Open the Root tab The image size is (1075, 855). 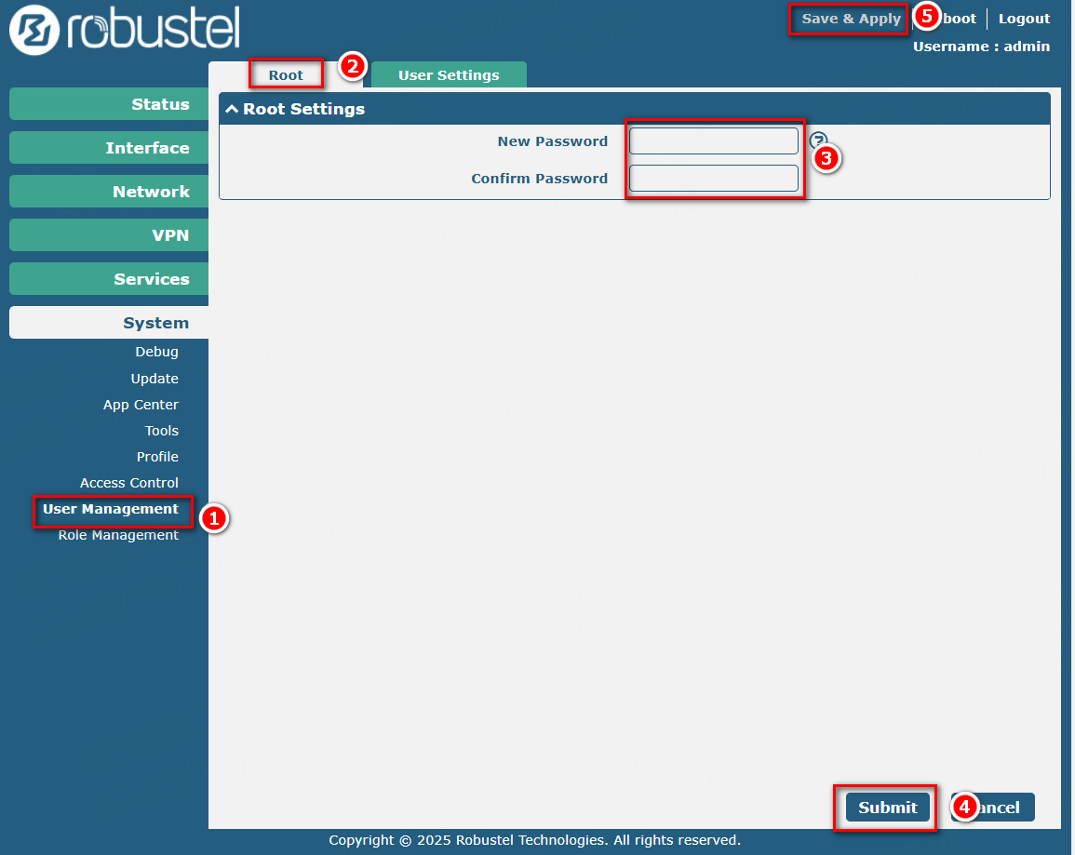(286, 75)
